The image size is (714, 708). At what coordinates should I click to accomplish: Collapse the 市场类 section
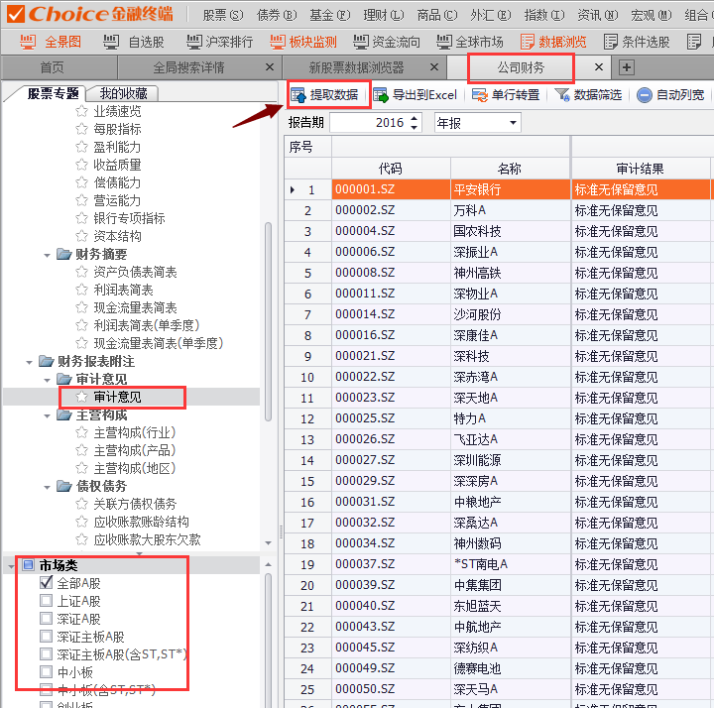point(27,565)
